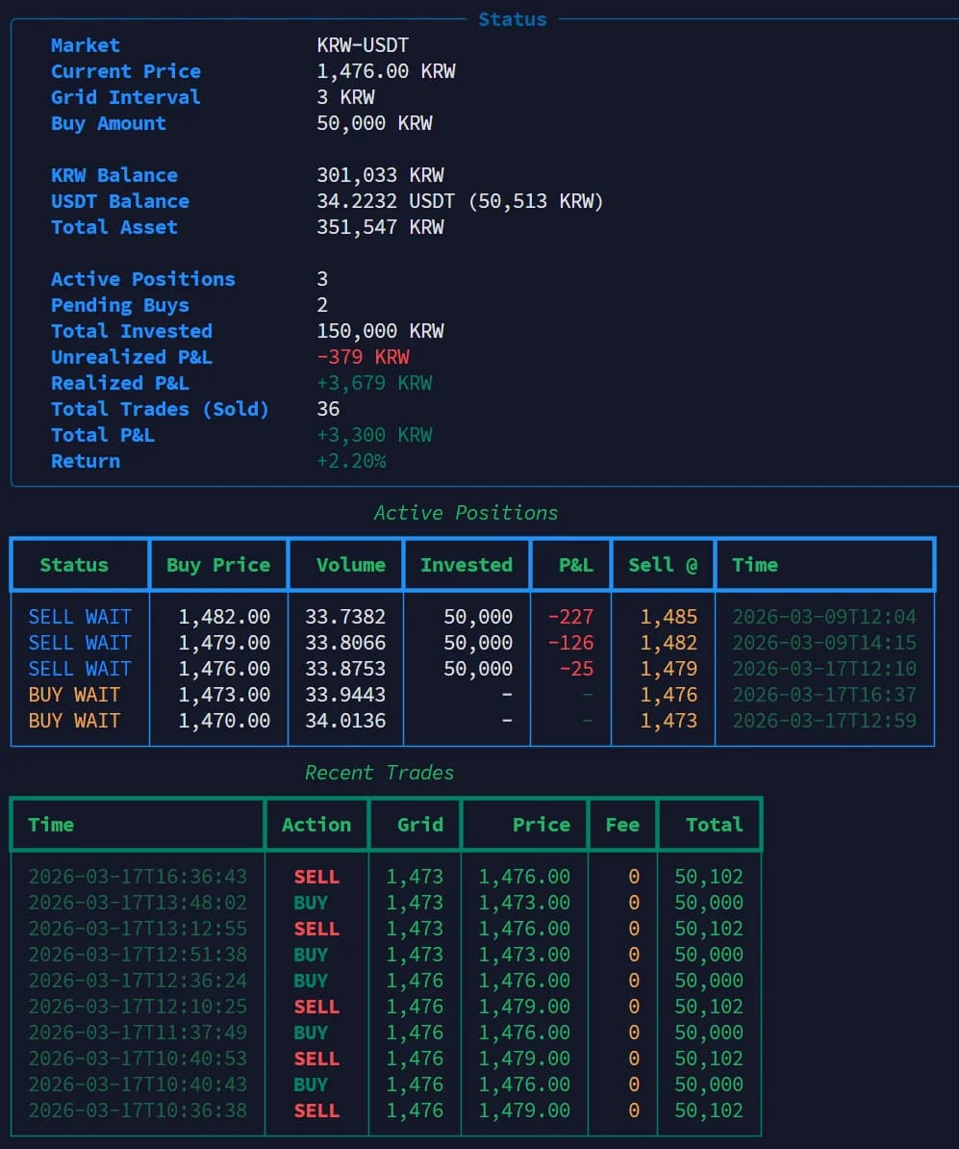959x1149 pixels.
Task: Click the "33.9443" volume cell
Action: 345,695
